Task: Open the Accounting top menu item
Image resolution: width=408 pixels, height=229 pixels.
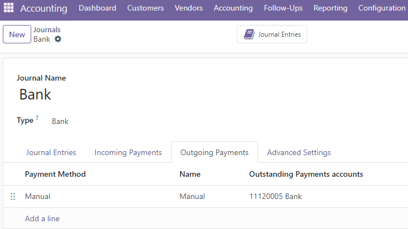Action: coord(233,8)
